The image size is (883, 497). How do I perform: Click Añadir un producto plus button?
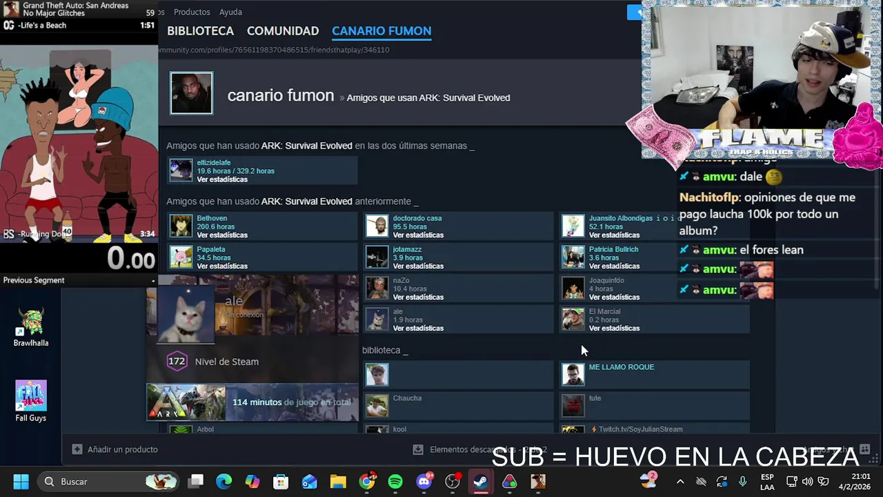tap(77, 449)
